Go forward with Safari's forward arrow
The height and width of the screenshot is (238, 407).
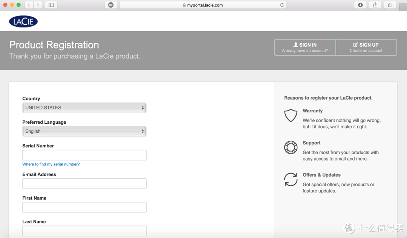(38, 5)
